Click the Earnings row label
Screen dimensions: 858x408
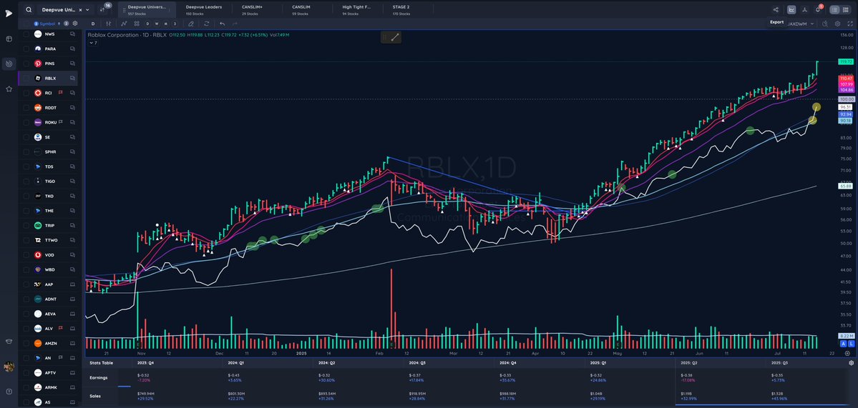point(99,377)
